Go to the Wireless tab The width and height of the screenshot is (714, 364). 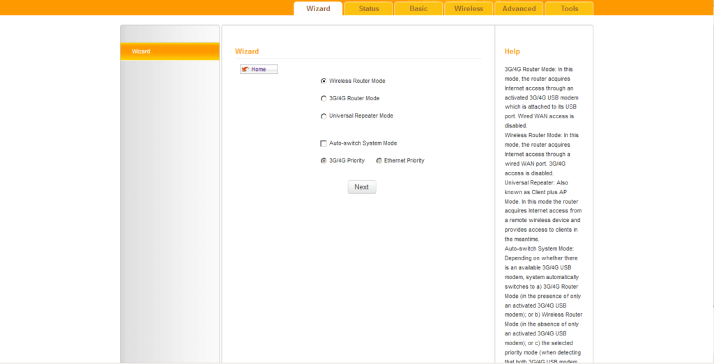469,8
